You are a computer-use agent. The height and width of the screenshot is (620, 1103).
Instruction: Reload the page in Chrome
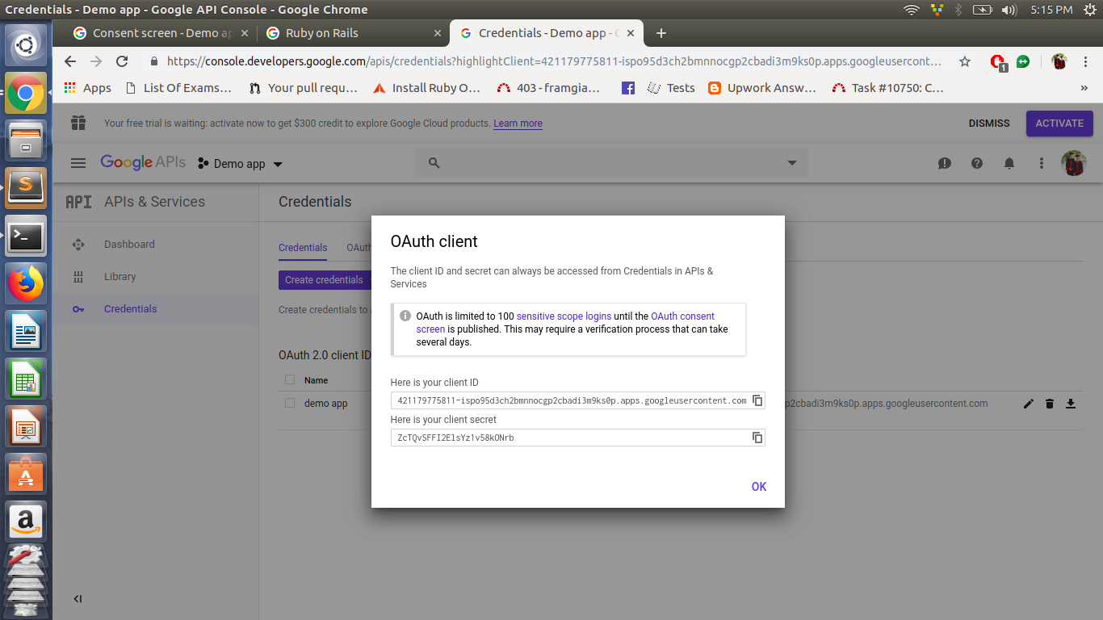(x=122, y=61)
